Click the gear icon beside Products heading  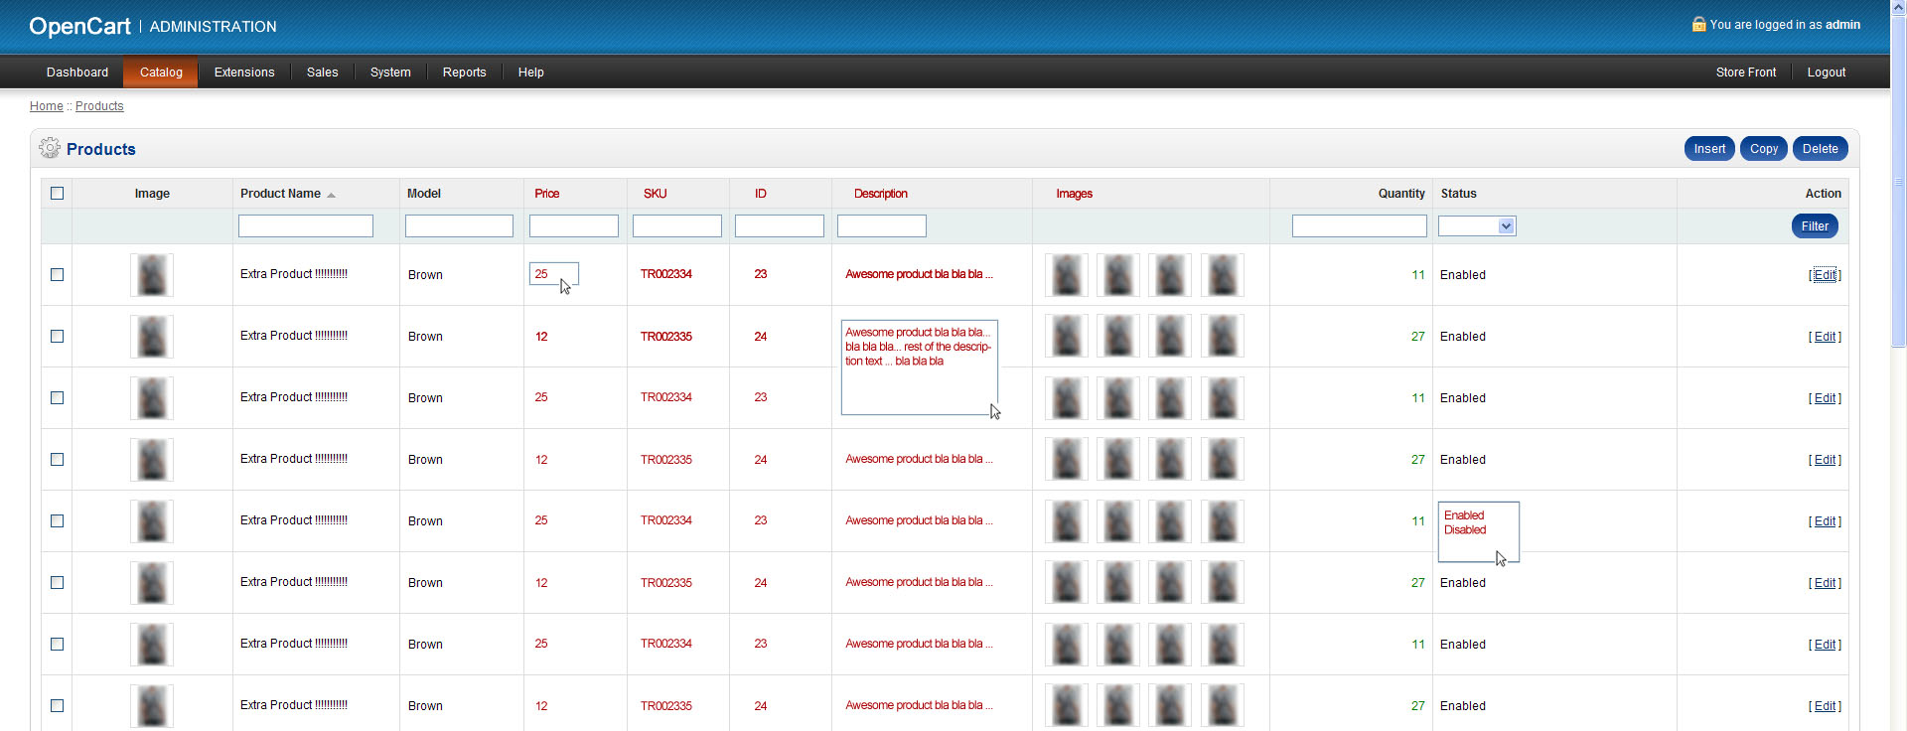pos(50,148)
